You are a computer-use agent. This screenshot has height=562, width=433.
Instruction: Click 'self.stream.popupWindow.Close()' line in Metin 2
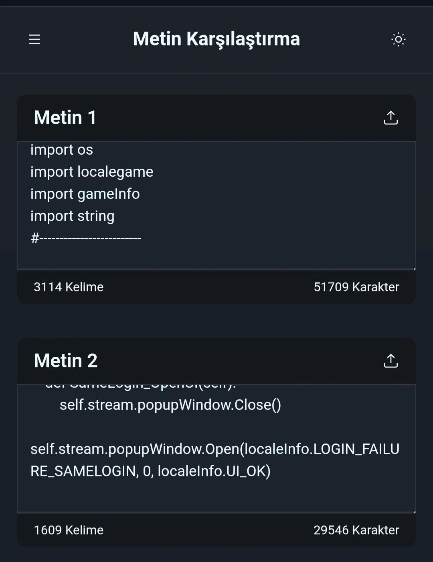170,405
